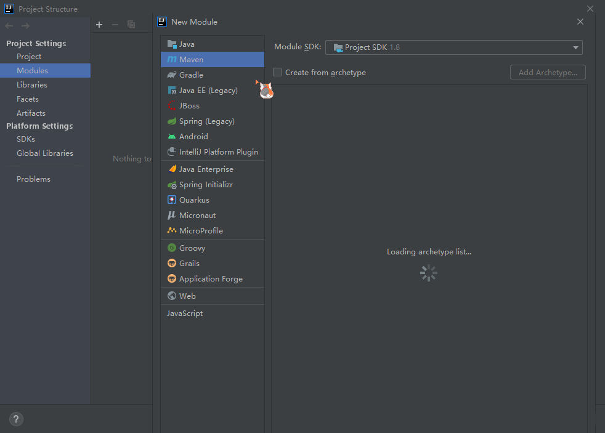Click the Android robot icon
The height and width of the screenshot is (433, 605).
172,137
